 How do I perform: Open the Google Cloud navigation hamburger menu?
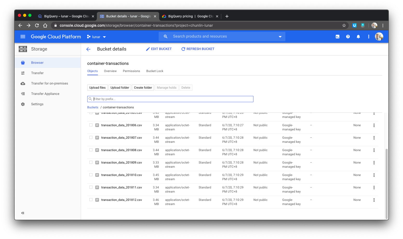[x=23, y=37]
